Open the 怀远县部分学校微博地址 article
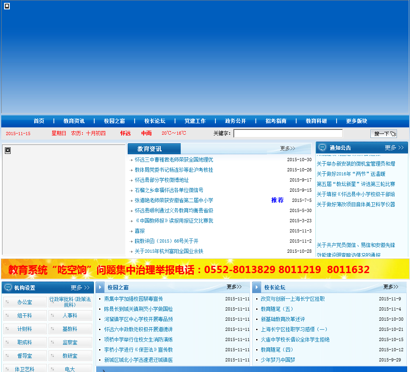This screenshot has height=372, width=410. tap(162, 180)
